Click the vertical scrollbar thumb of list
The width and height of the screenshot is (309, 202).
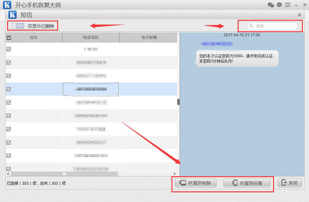(178, 102)
